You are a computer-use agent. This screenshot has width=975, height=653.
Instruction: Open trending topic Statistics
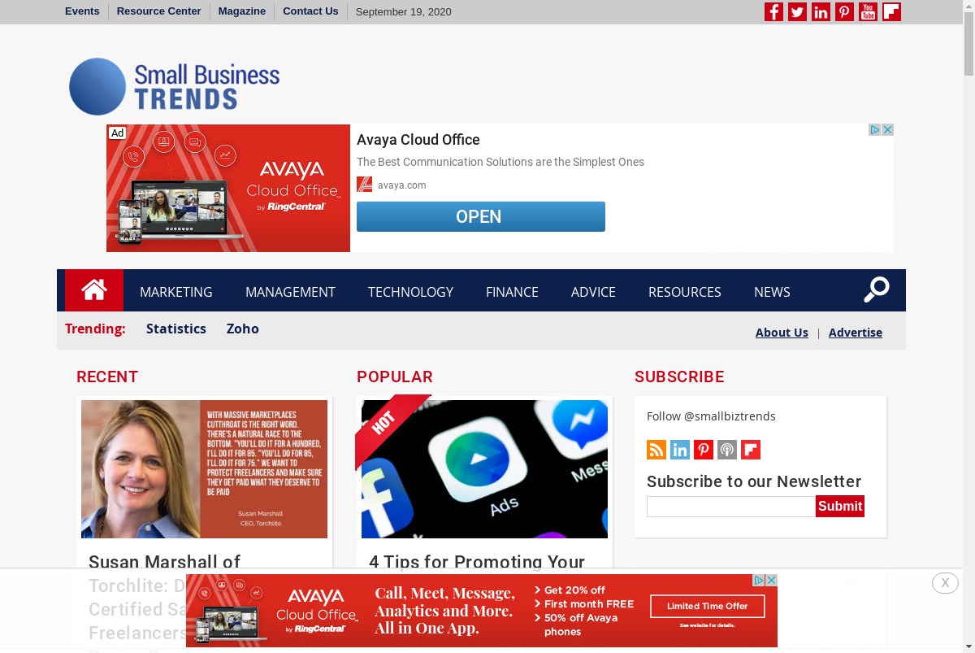pos(176,329)
